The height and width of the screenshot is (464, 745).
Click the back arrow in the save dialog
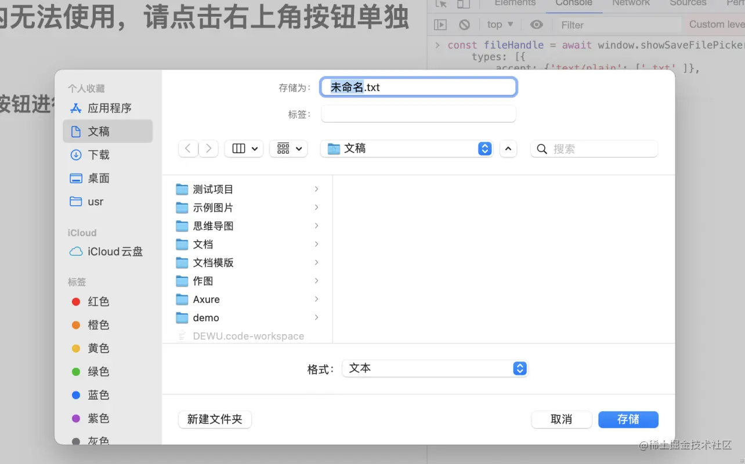pos(187,148)
